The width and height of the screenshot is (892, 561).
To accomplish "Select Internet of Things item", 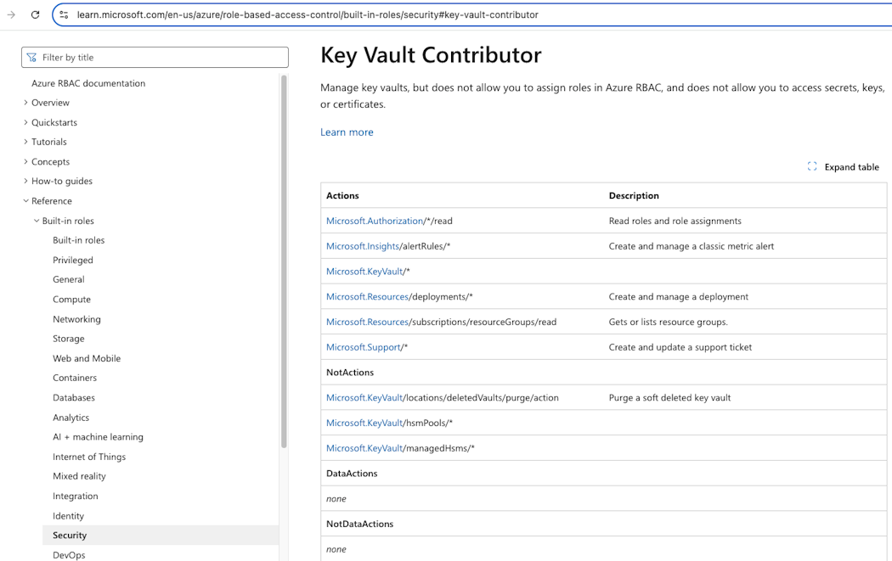I will pyautogui.click(x=89, y=457).
